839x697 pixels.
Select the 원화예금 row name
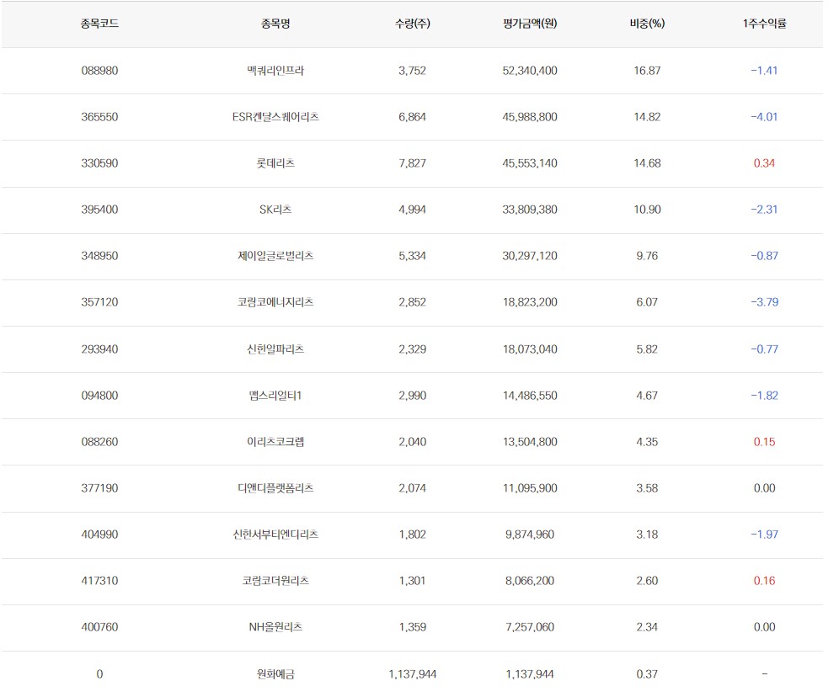click(x=275, y=674)
